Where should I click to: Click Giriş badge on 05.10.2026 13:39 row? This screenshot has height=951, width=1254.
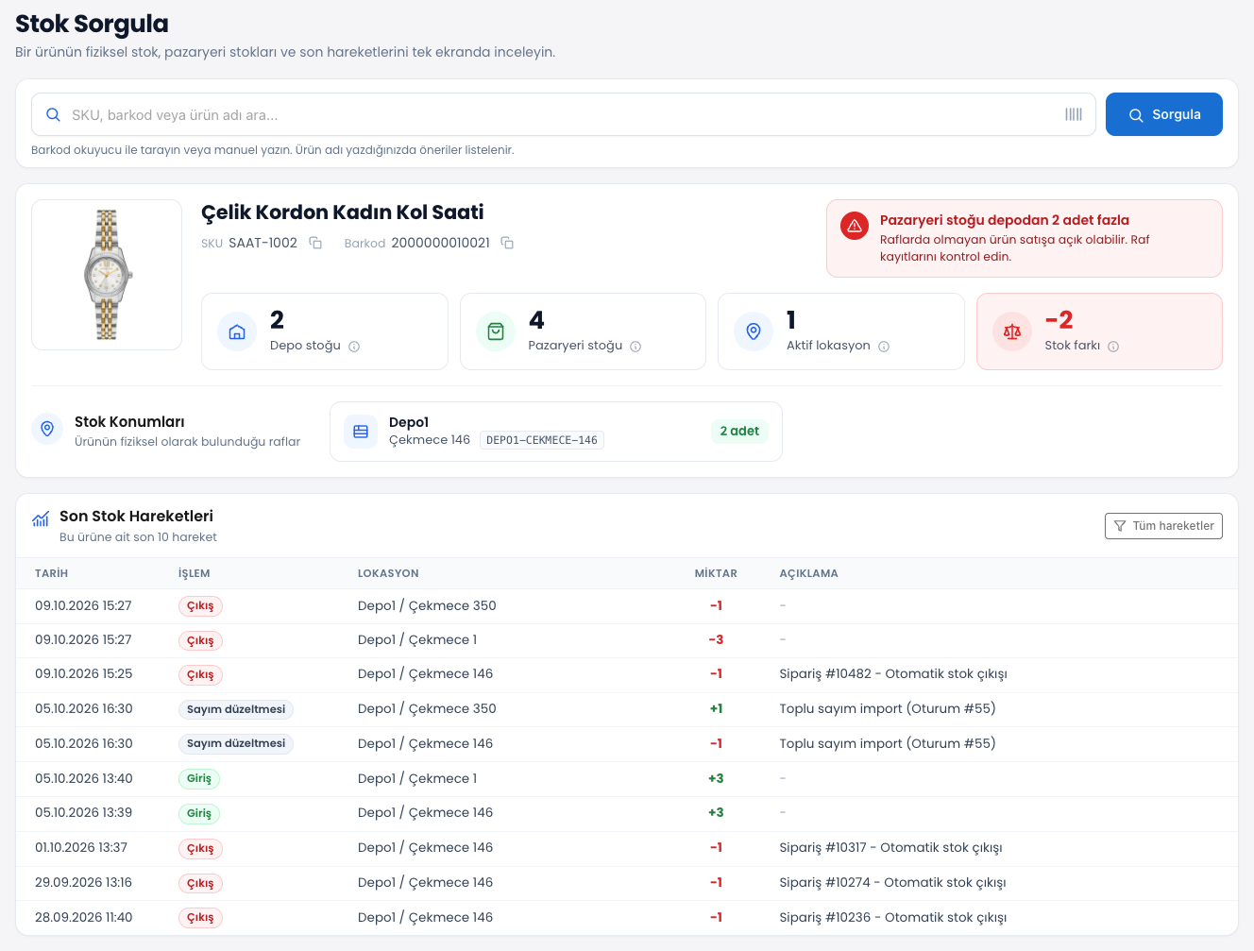pyautogui.click(x=199, y=813)
